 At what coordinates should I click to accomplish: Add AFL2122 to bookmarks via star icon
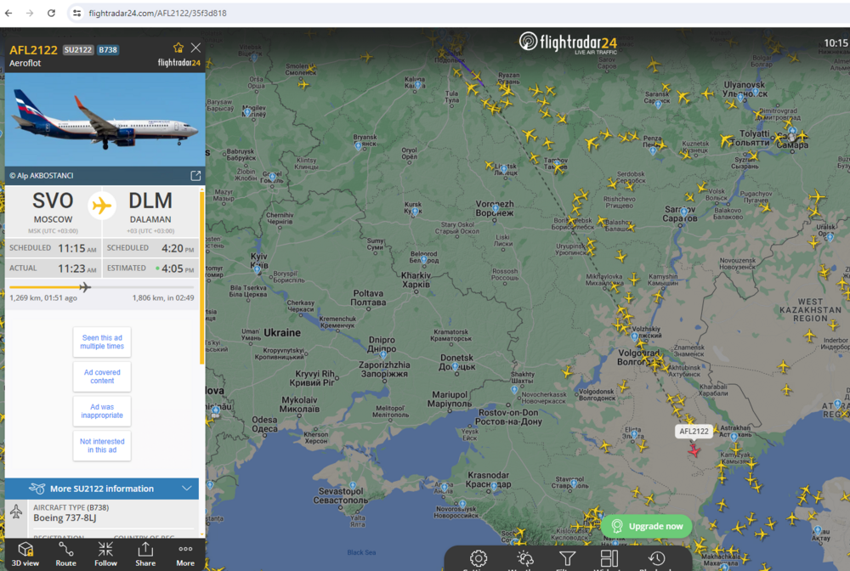pyautogui.click(x=178, y=48)
